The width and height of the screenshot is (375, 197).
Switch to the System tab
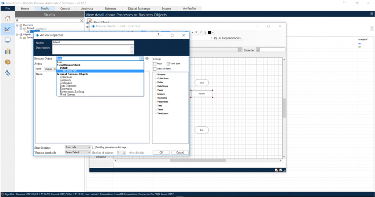pyautogui.click(x=166, y=9)
